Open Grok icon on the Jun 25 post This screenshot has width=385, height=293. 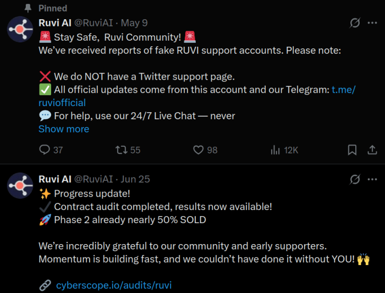[355, 179]
